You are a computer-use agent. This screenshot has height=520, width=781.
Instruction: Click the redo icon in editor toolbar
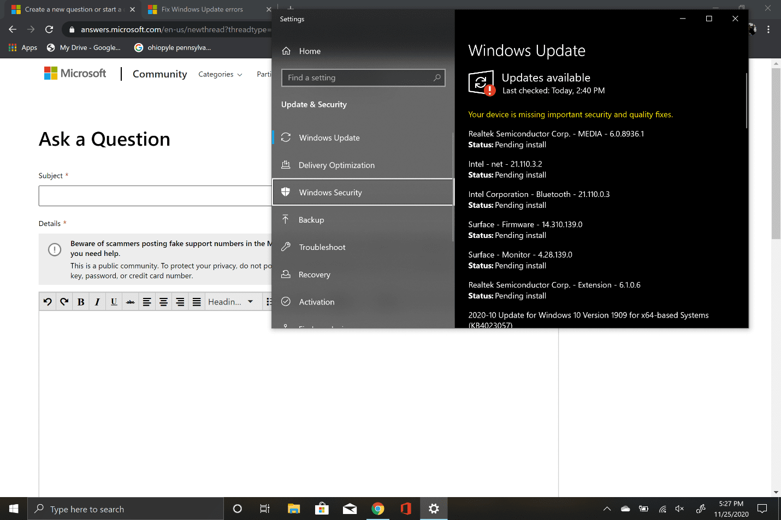pos(64,302)
